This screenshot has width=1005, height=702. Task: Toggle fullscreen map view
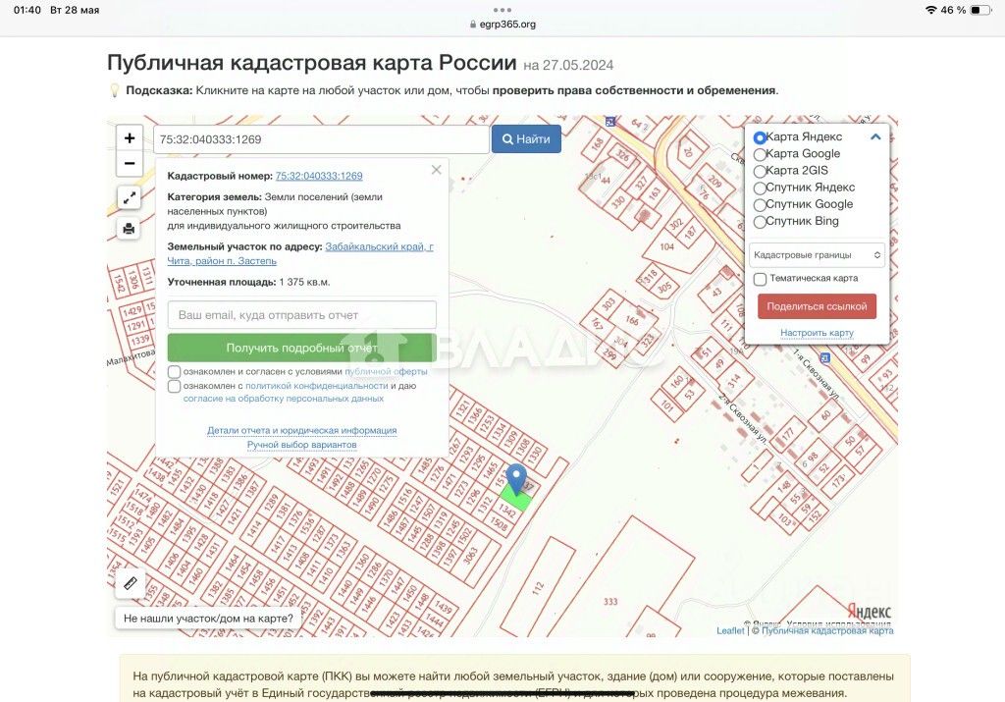(x=129, y=198)
